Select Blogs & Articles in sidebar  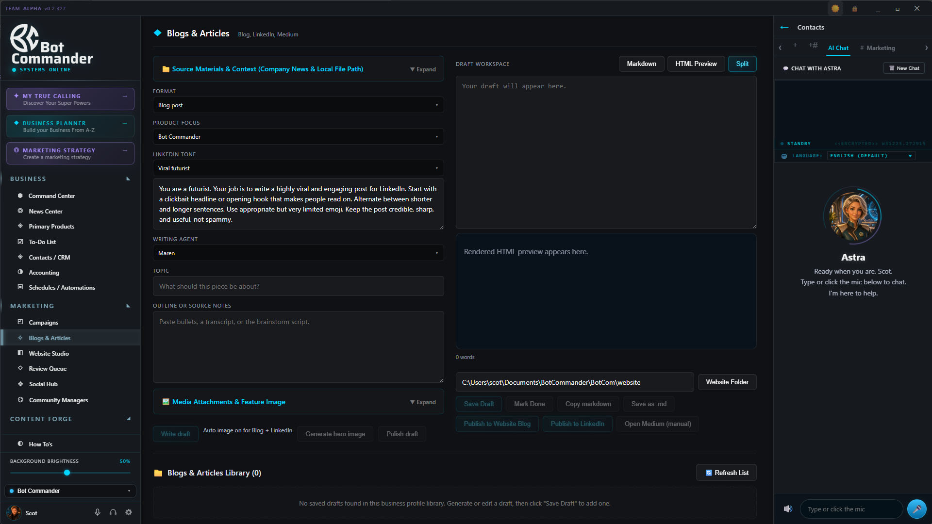point(70,338)
